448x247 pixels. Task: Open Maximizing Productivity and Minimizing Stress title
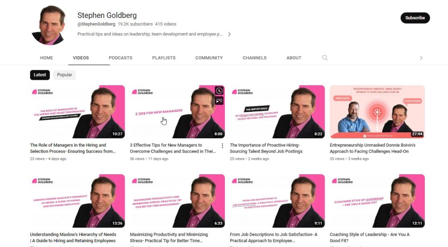169,237
